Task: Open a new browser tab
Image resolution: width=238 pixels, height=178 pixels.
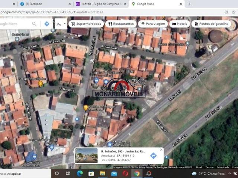Action: click(190, 4)
